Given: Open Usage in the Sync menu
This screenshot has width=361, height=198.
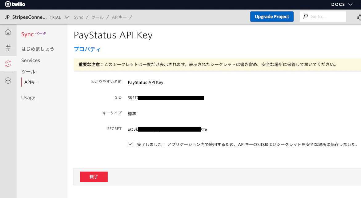Looking at the screenshot, I should tap(28, 97).
